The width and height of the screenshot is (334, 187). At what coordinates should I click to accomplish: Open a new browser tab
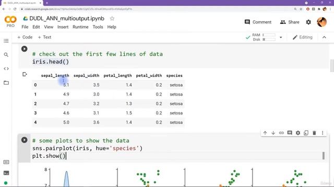pyautogui.click(x=47, y=3)
